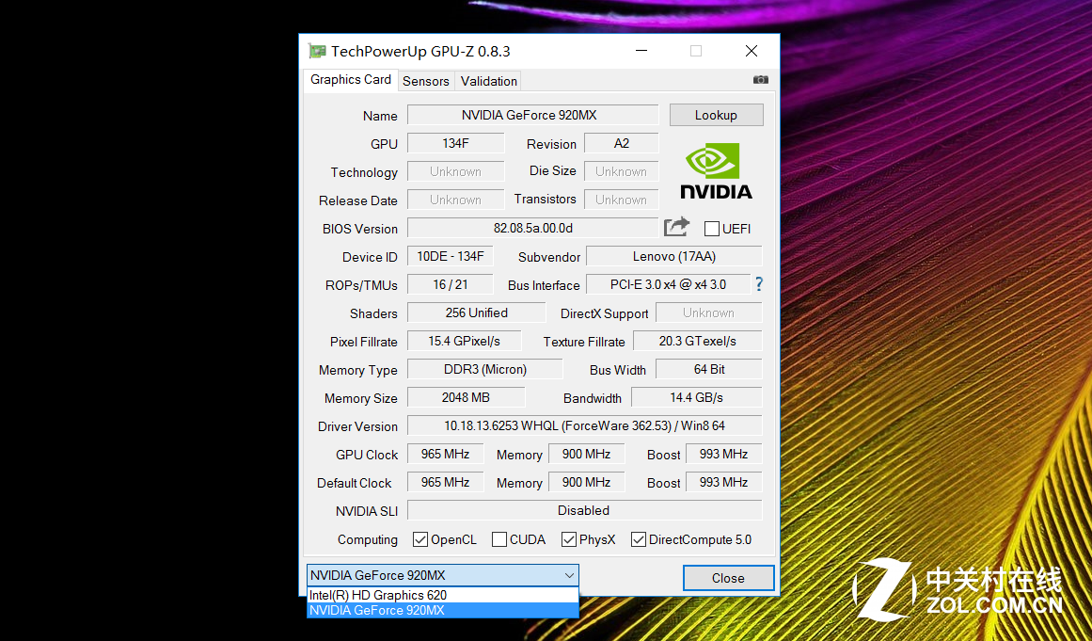Click the Name field showing GeForce 920MX

(x=532, y=115)
